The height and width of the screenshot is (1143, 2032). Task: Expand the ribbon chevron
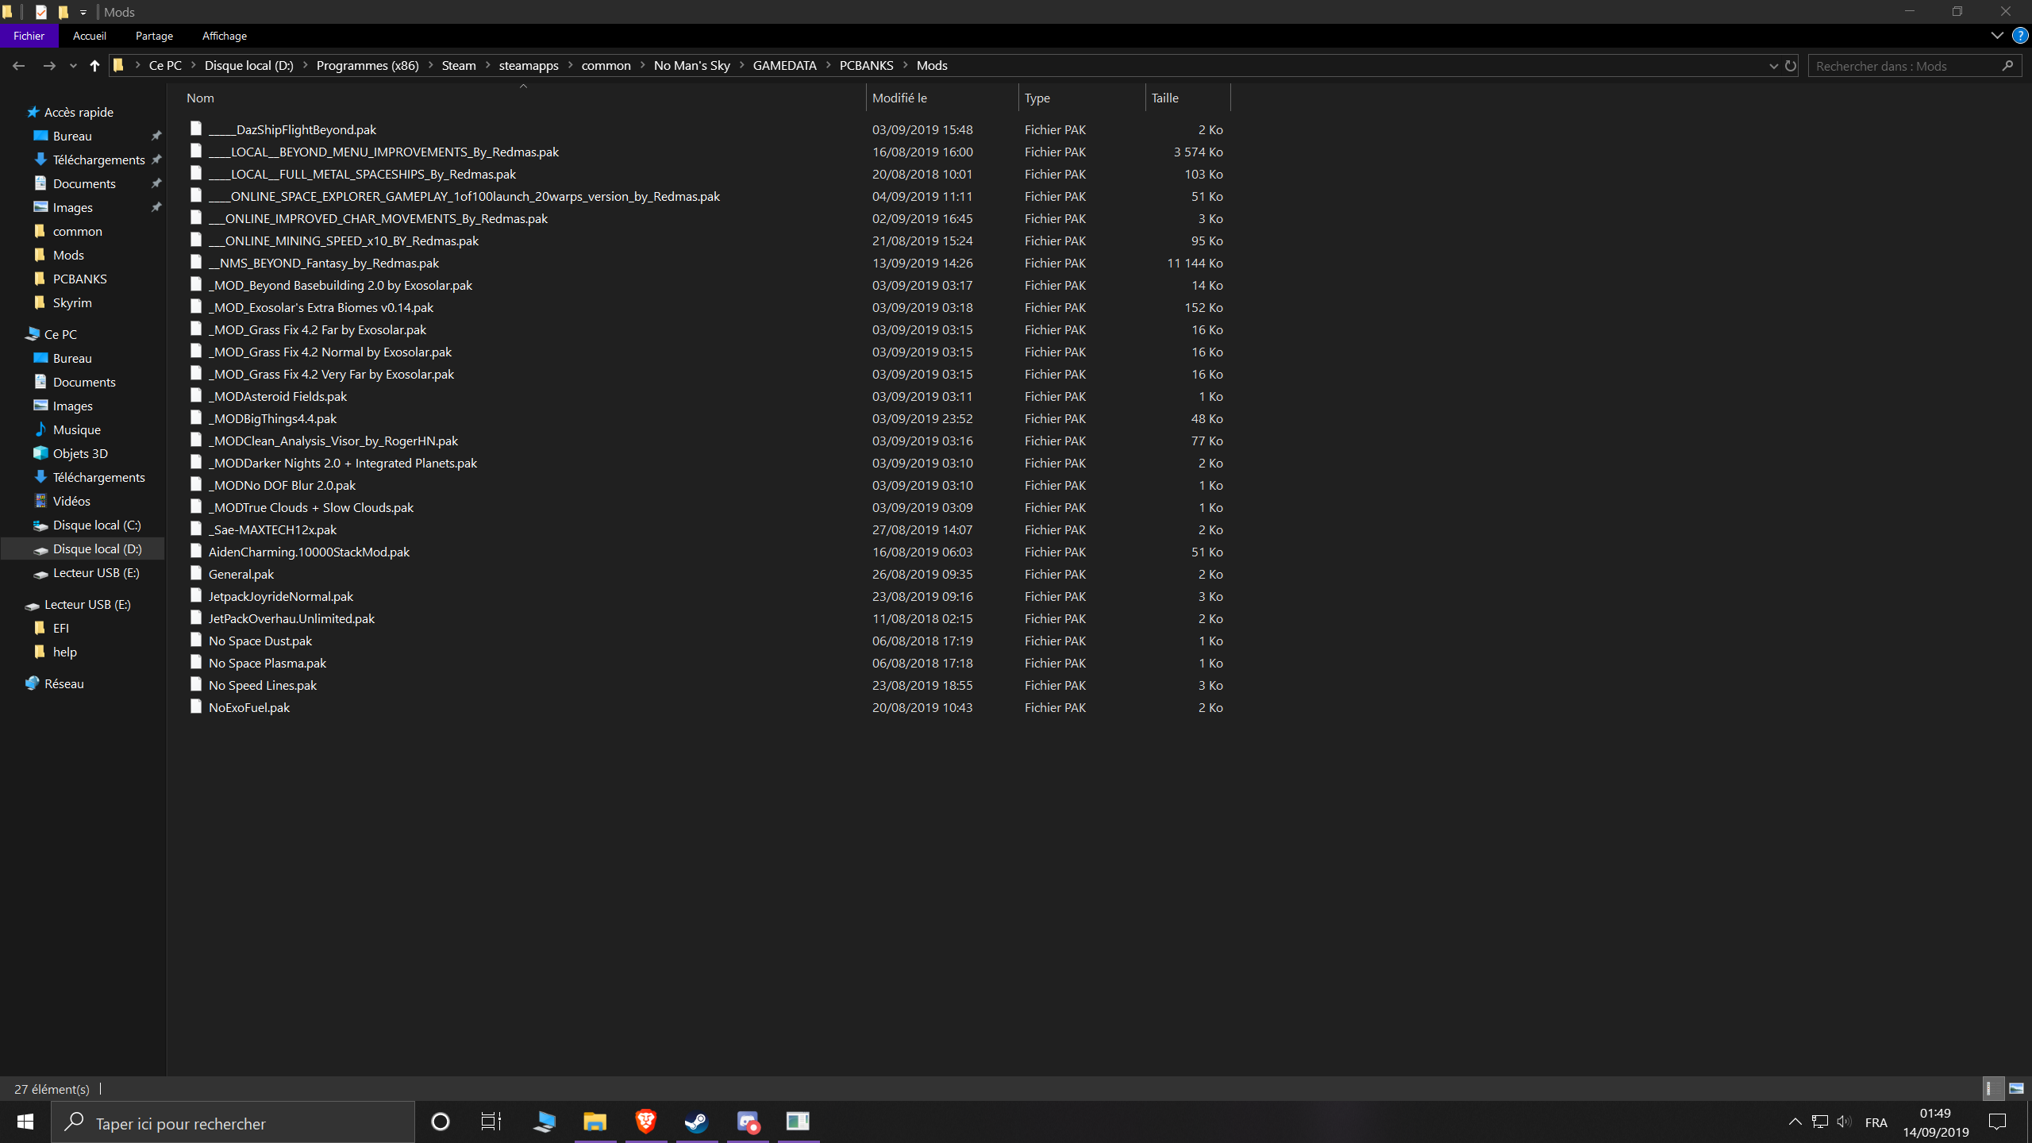click(1997, 36)
